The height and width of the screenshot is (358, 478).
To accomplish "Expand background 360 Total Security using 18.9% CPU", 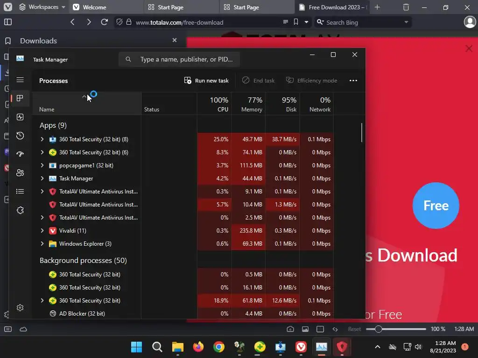I will (42, 301).
